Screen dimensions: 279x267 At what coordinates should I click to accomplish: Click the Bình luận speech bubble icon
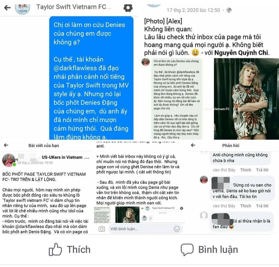tap(187, 249)
